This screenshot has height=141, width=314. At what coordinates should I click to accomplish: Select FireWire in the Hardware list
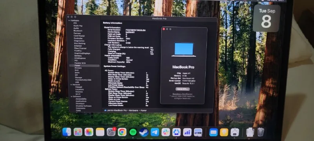point(78,51)
